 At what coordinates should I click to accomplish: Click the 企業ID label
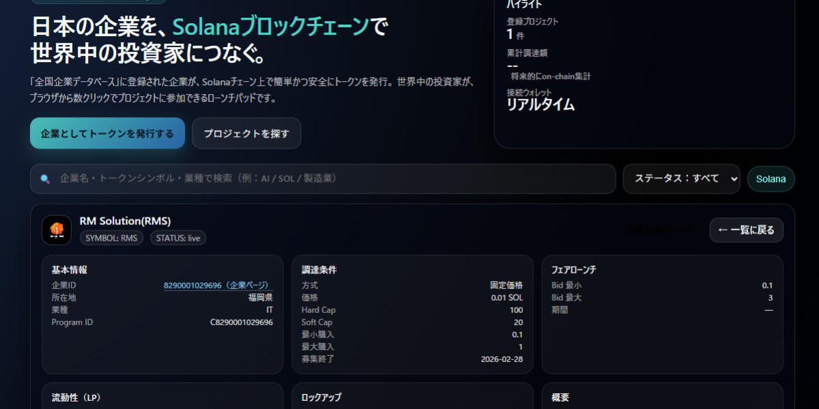(63, 285)
